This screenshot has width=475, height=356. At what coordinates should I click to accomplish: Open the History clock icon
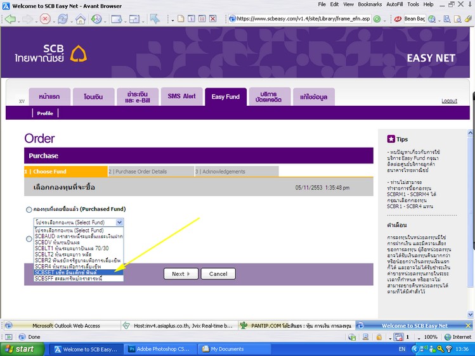96,19
